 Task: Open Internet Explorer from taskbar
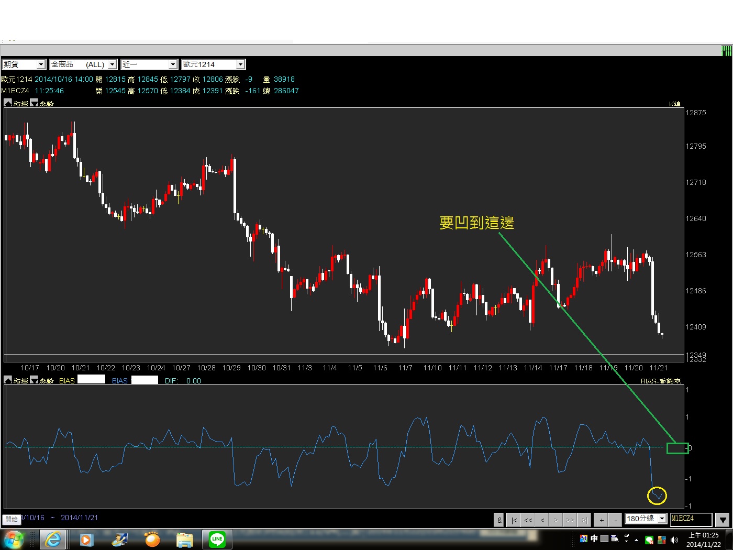(53, 539)
